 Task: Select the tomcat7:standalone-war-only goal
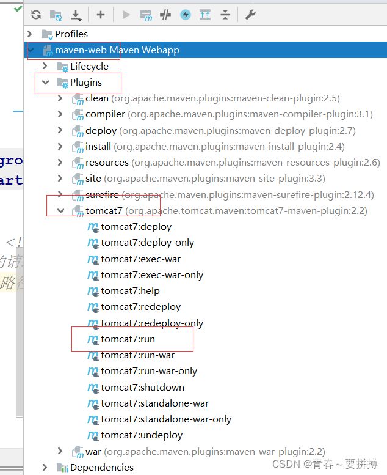(166, 419)
